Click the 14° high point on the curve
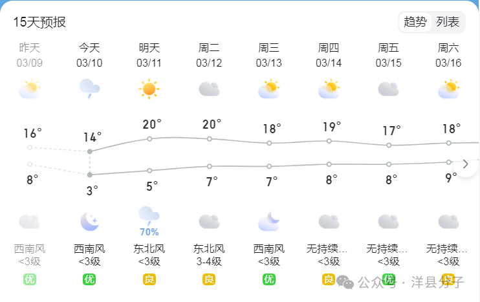This screenshot has height=302, width=480. pos(90,151)
